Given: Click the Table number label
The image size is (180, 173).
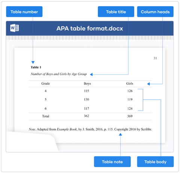Looking at the screenshot, I should point(24,12).
